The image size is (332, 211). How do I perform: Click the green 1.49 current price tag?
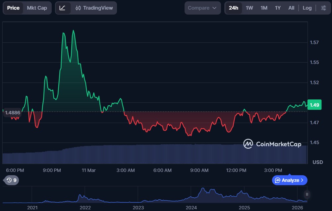(314, 105)
